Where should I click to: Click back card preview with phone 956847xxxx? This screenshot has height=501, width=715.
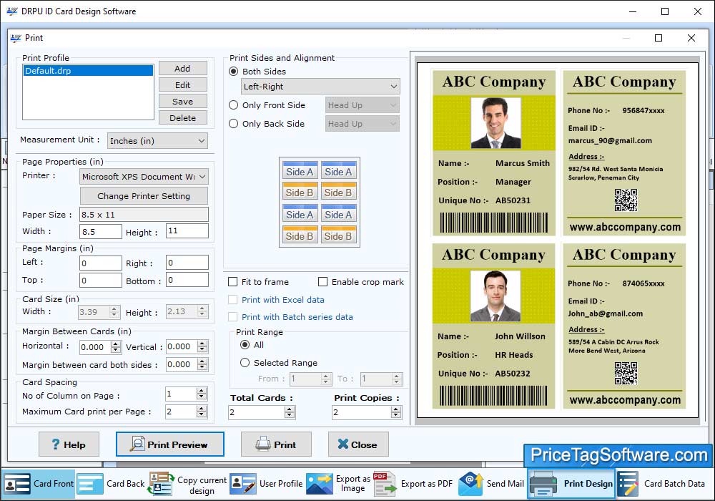624,153
